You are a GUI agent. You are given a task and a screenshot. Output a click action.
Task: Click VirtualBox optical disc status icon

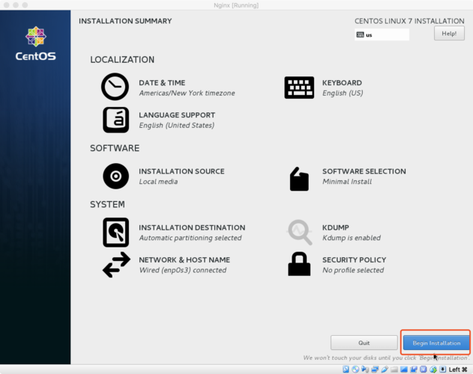point(355,370)
